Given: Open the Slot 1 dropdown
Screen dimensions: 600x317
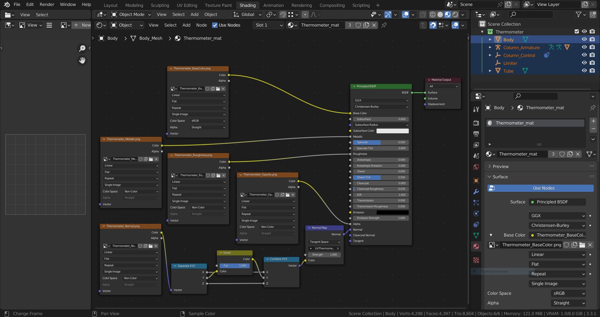Looking at the screenshot, I should [x=268, y=25].
